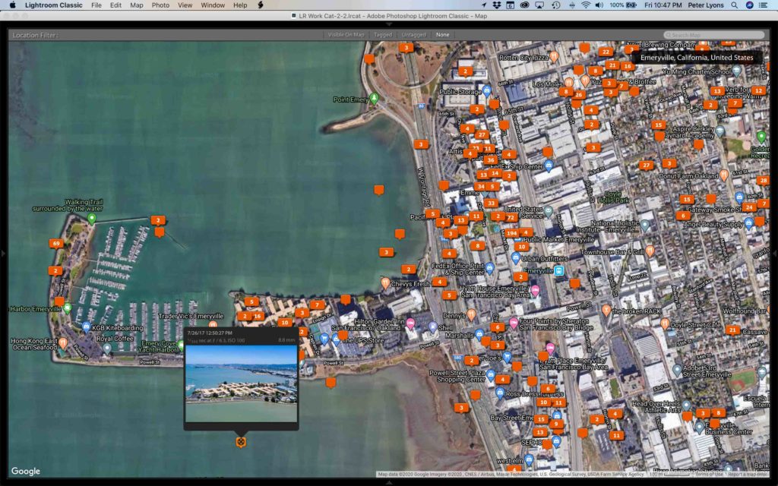The width and height of the screenshot is (778, 486).
Task: Open Spotlight search in the menu bar
Action: 735,5
